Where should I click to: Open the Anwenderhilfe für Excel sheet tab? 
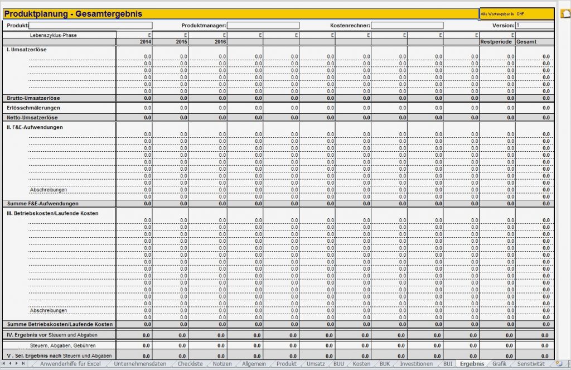tap(70, 364)
